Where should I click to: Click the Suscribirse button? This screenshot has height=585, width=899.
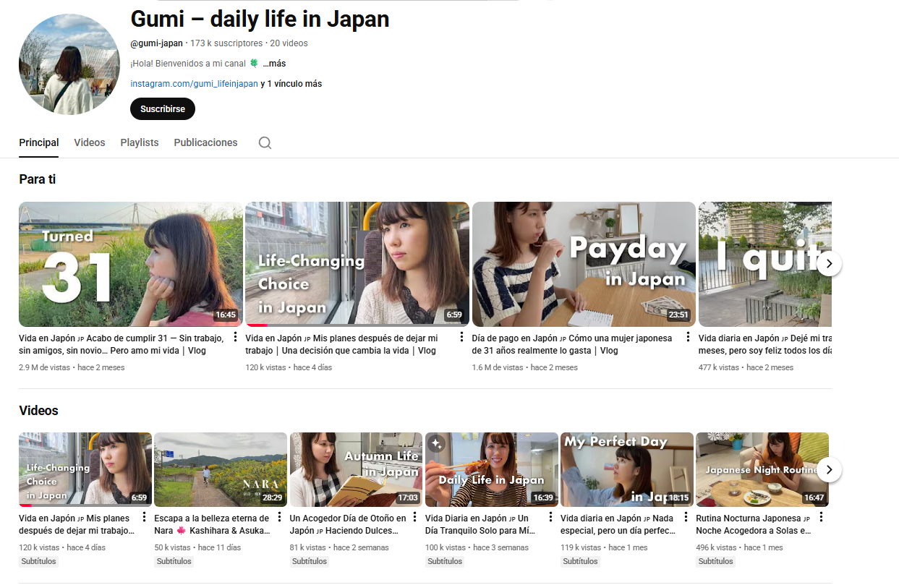(163, 109)
